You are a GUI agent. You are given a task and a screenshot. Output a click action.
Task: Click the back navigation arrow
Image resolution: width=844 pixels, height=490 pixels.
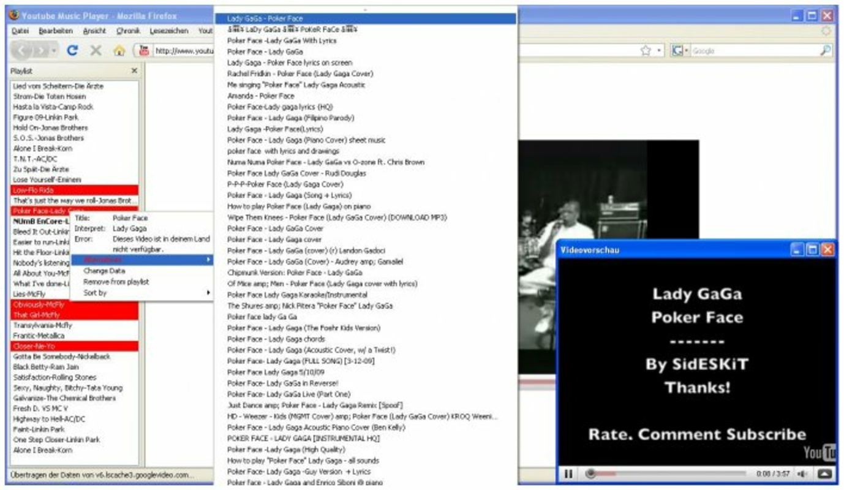tap(22, 51)
